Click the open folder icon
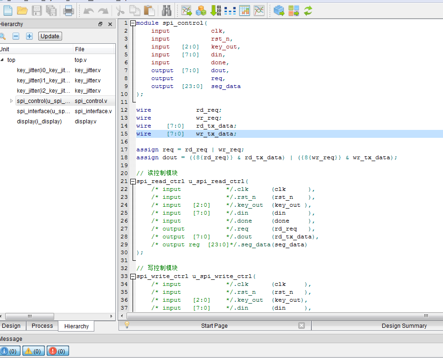Image resolution: width=443 pixels, height=359 pixels. [x=22, y=10]
